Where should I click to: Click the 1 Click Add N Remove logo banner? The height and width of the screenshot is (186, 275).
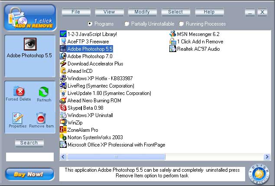[x=30, y=18]
